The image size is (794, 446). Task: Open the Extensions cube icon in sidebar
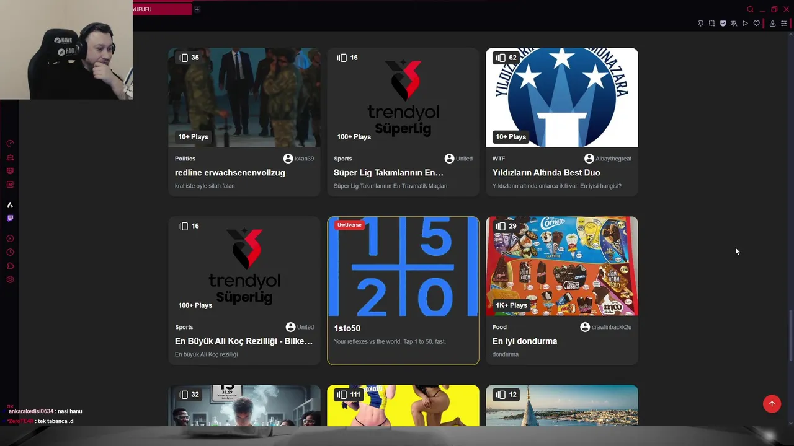coord(10,266)
